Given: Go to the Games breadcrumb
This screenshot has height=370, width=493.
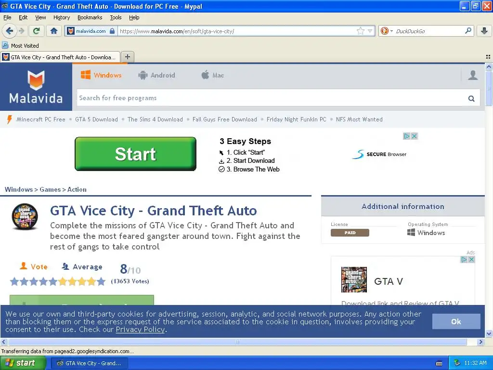Looking at the screenshot, I should (50, 189).
